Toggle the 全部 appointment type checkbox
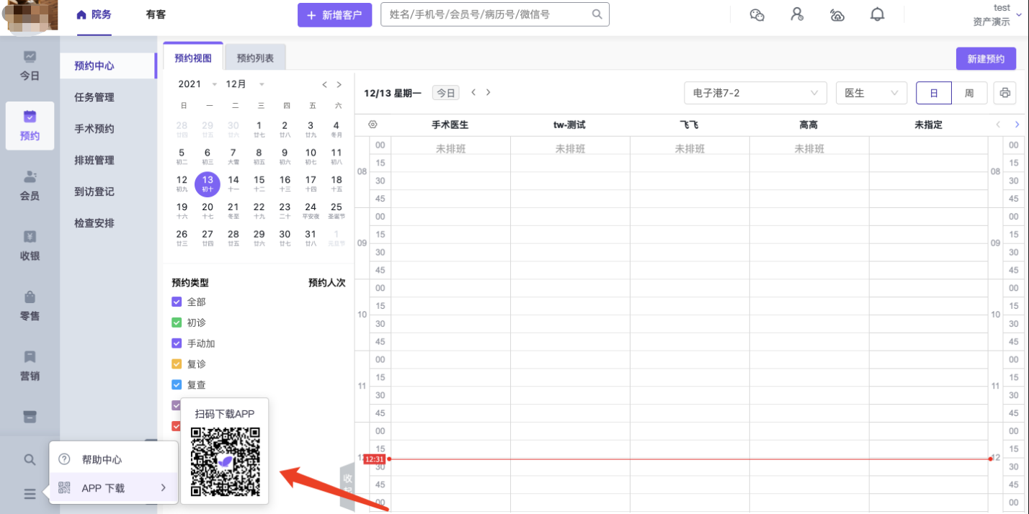Screen dimensions: 1029x514 tap(177, 302)
